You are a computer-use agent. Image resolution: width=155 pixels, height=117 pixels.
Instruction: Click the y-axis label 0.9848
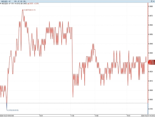pos(151,44)
